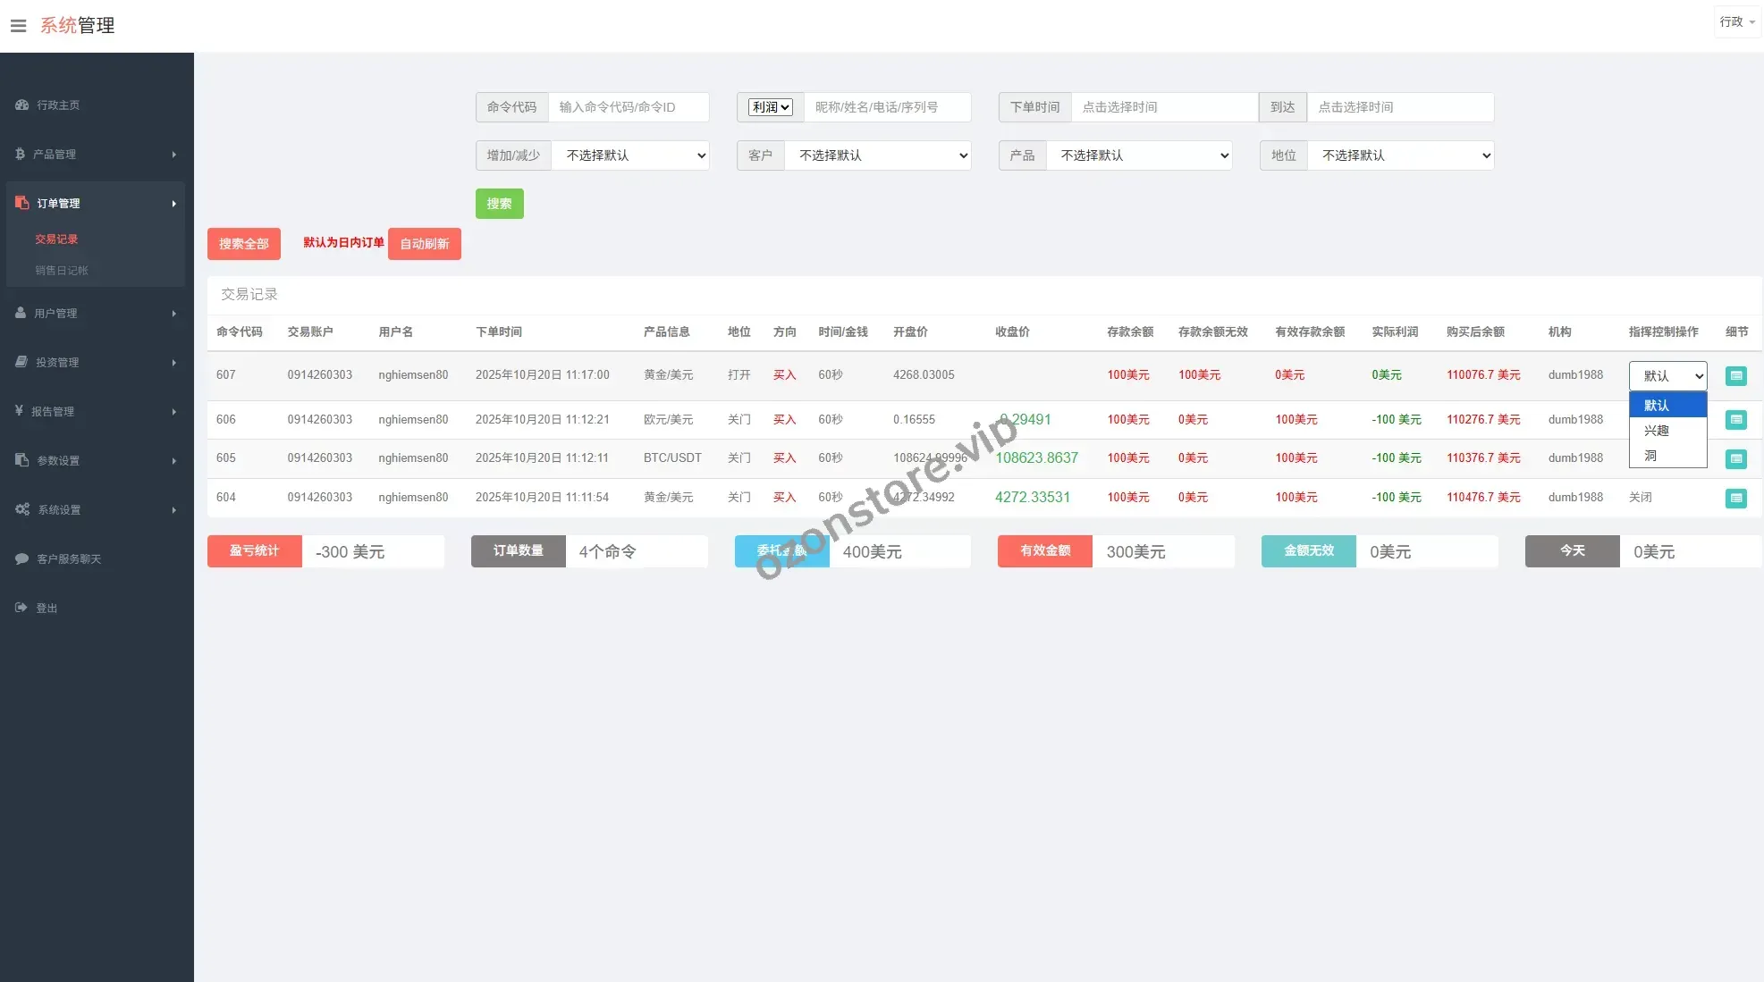The image size is (1764, 982).
Task: Open the 客户 filter dropdown
Action: (x=877, y=155)
